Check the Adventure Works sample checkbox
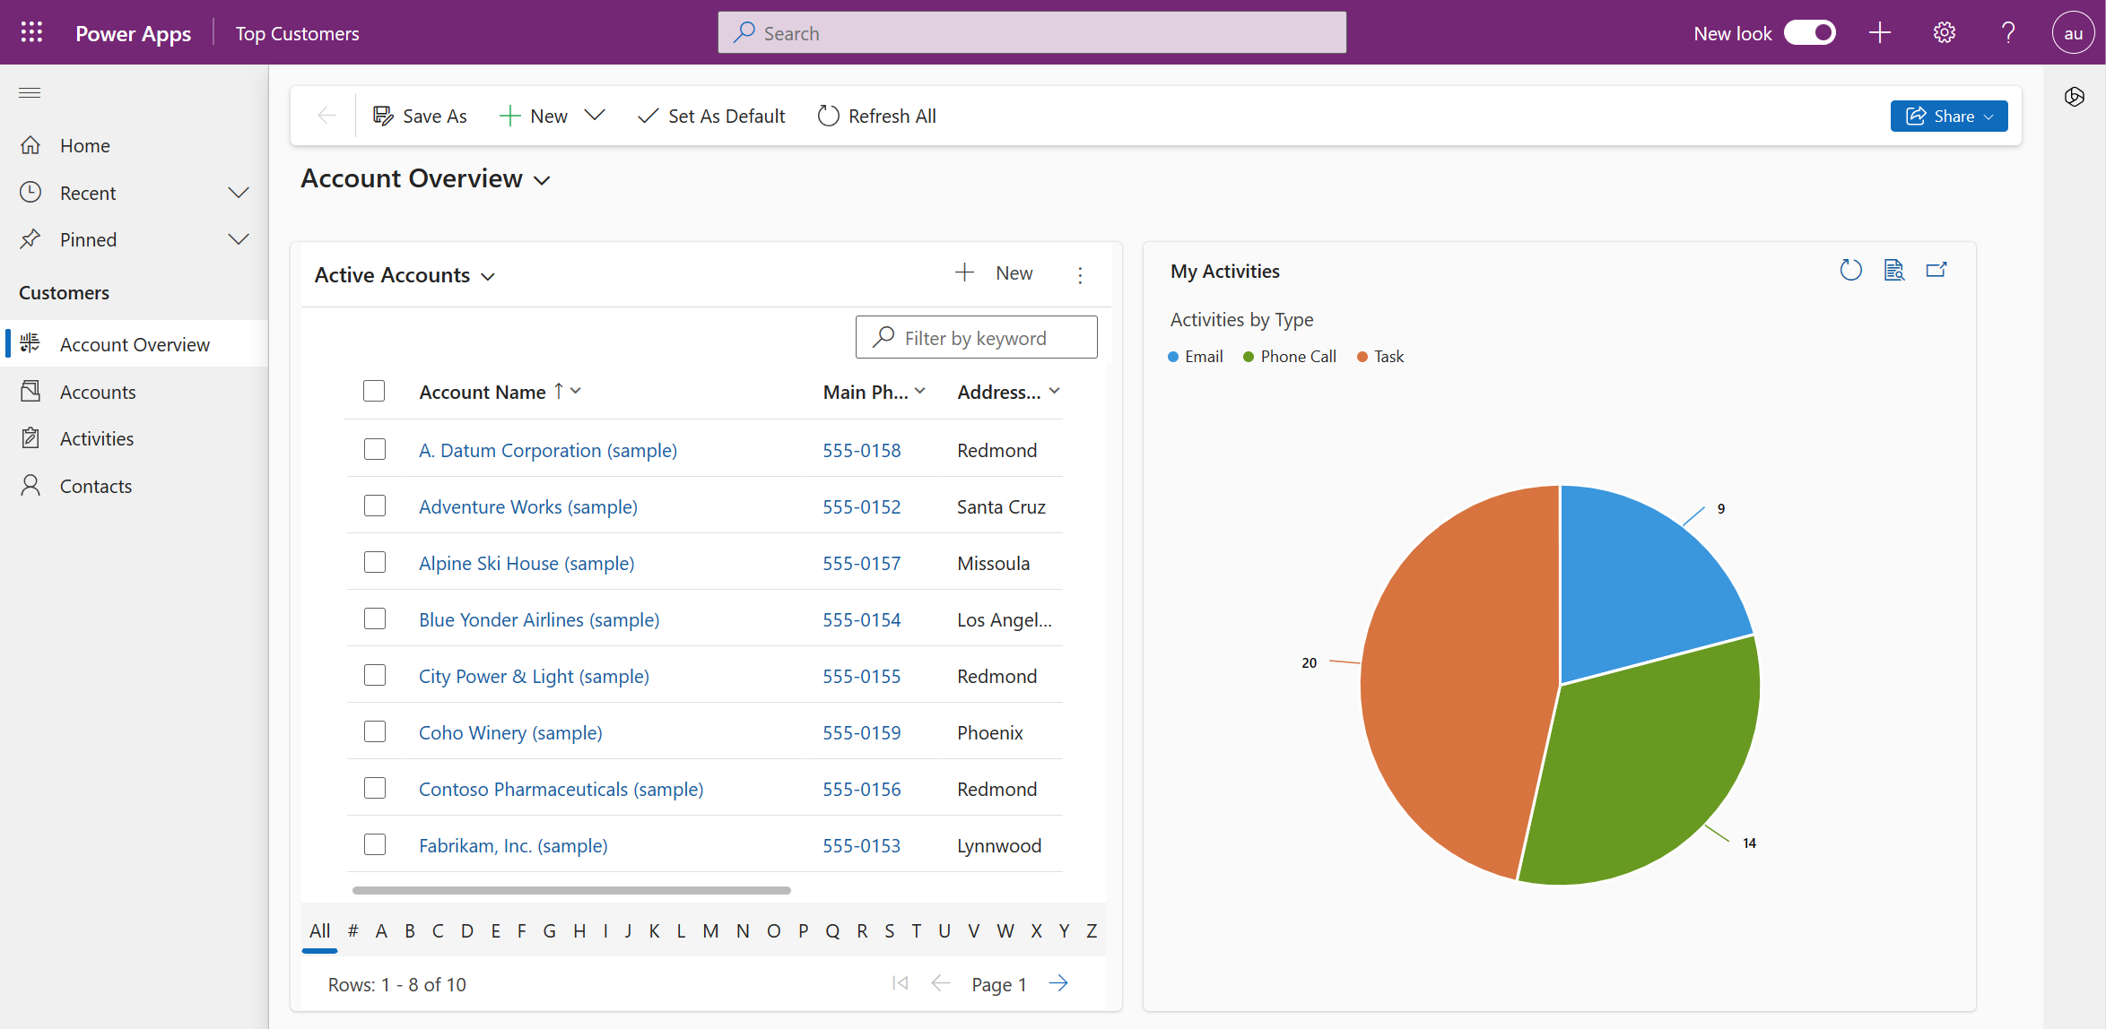The height and width of the screenshot is (1029, 2106). (x=375, y=506)
